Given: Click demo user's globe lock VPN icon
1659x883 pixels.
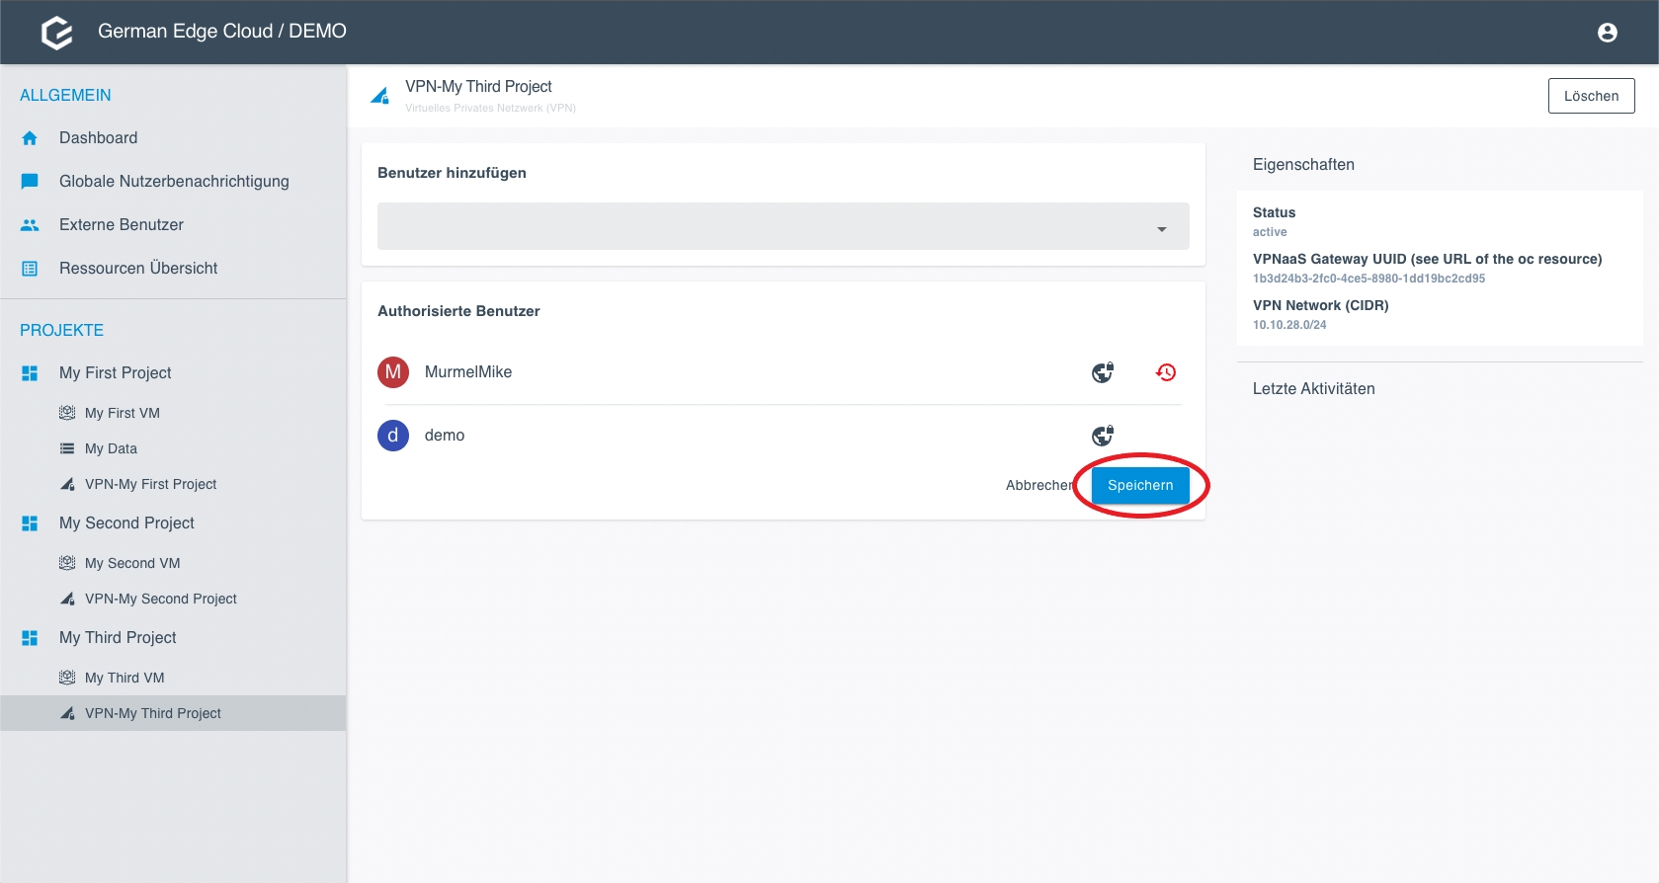Looking at the screenshot, I should (1103, 436).
